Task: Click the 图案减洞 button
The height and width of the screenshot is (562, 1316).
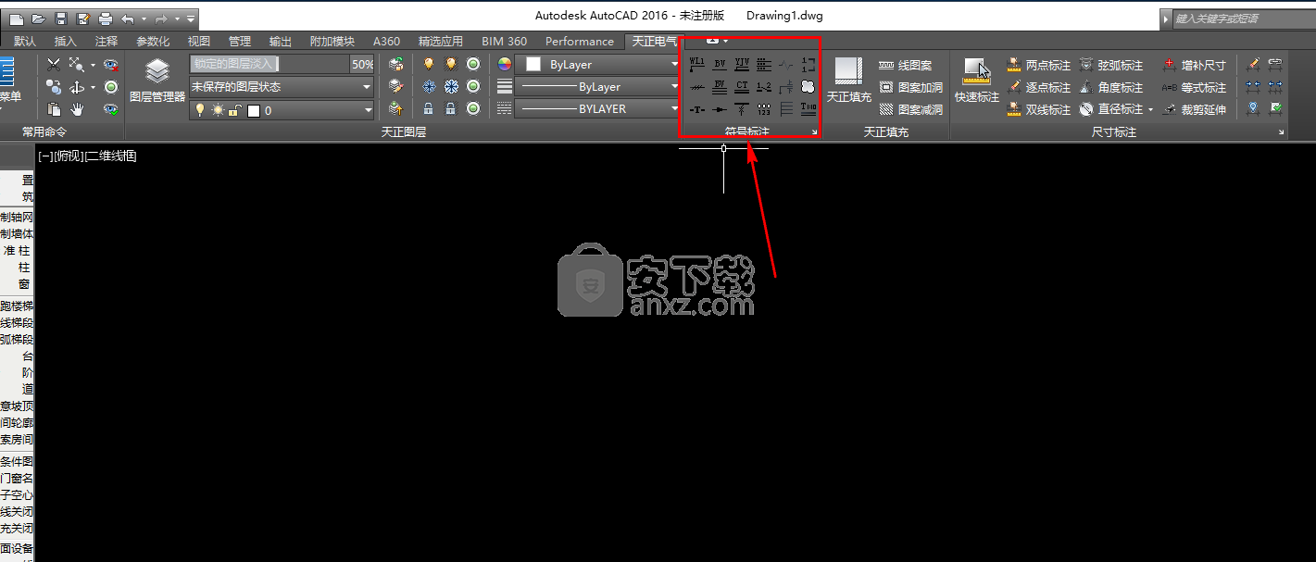Action: [x=910, y=110]
